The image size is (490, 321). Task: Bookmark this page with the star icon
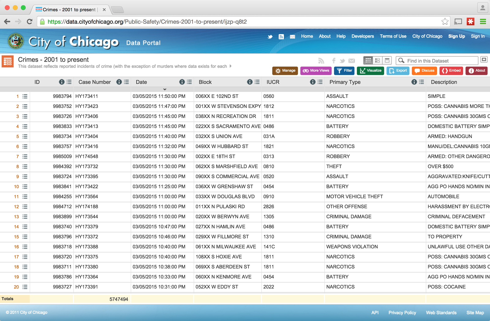point(445,21)
